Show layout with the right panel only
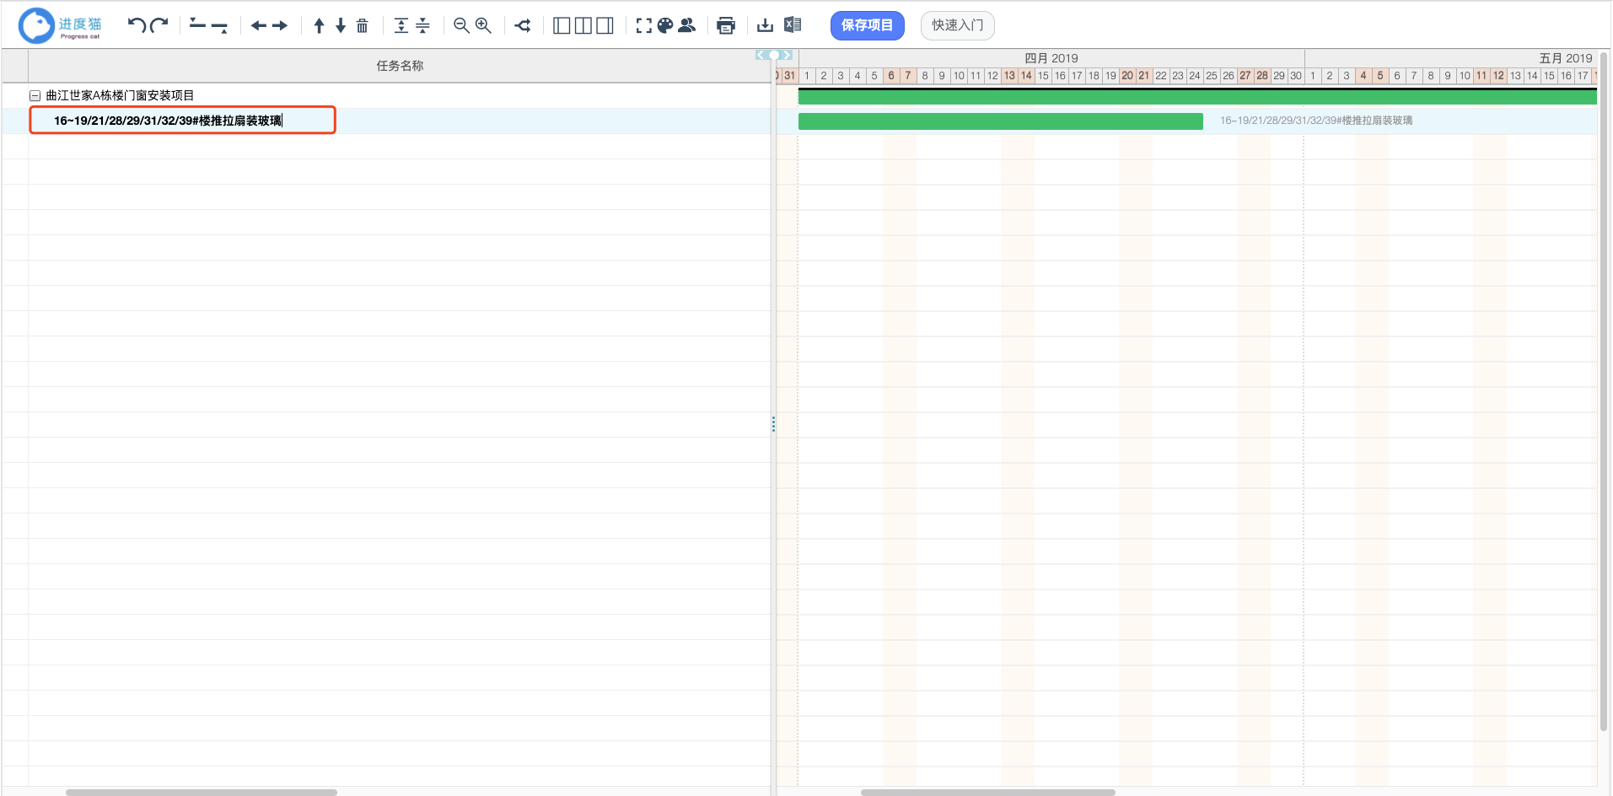Image resolution: width=1613 pixels, height=796 pixels. coord(605,25)
